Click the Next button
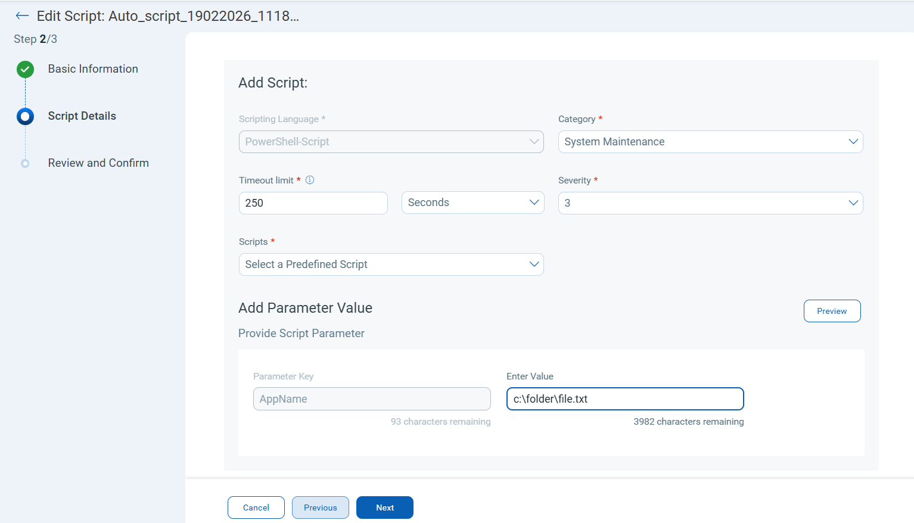The image size is (914, 523). (384, 508)
